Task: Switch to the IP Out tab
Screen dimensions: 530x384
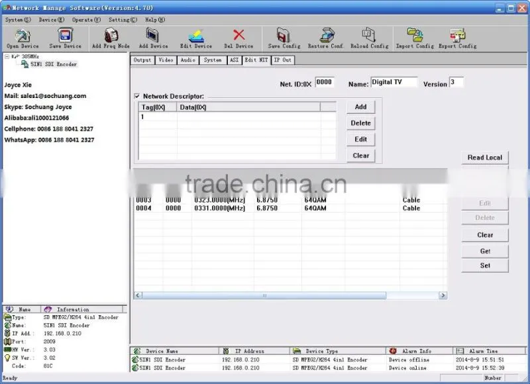Action: (x=283, y=60)
